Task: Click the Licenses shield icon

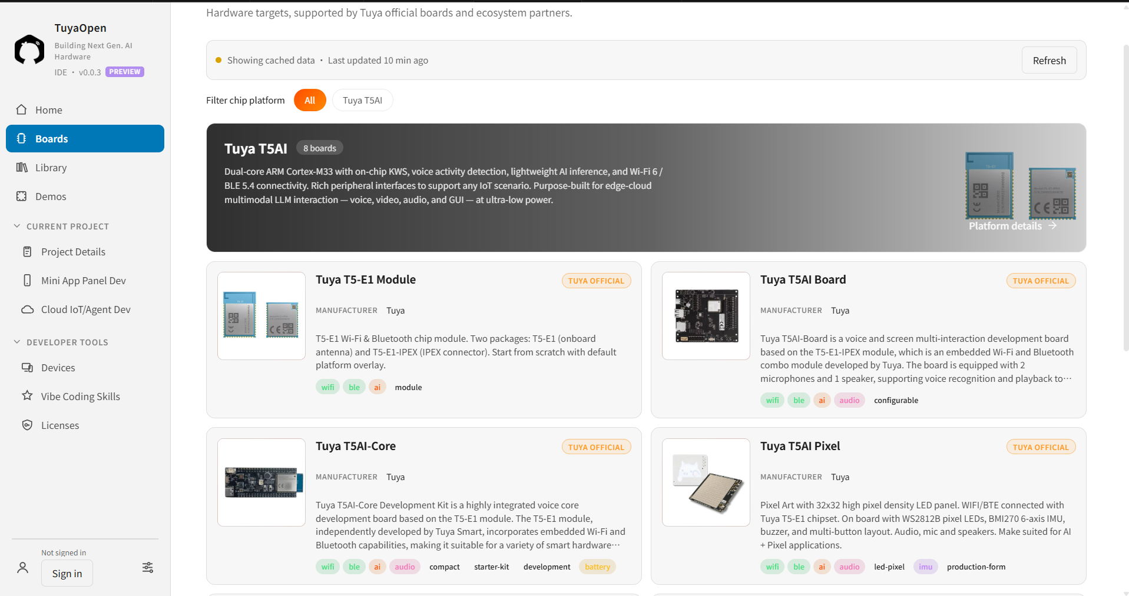Action: [27, 424]
